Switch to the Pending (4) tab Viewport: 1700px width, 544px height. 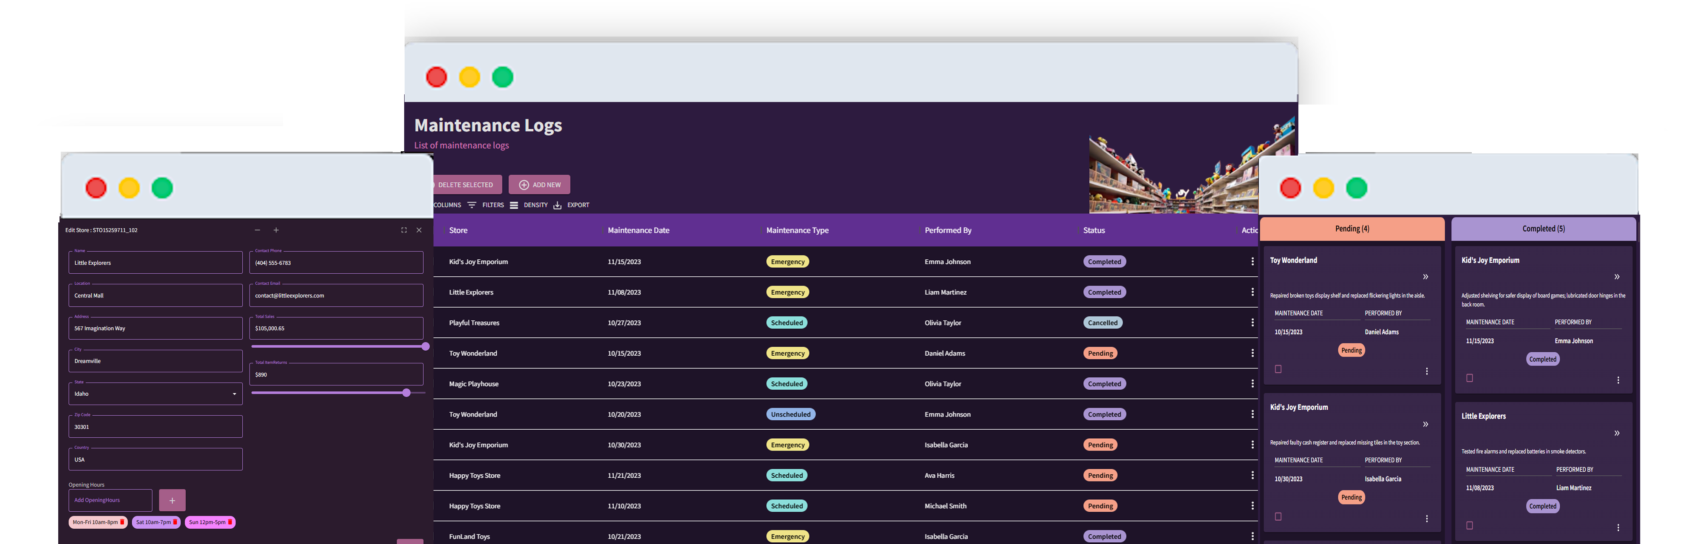point(1351,228)
